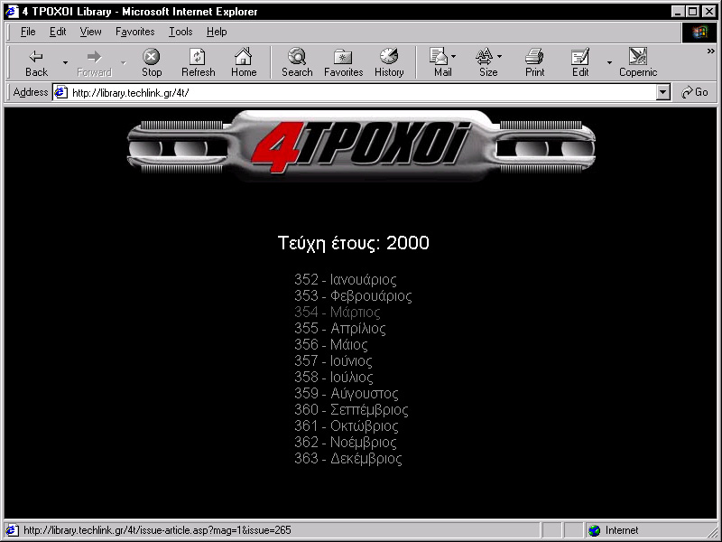
Task: Click the Back toolbar button
Action: (x=36, y=62)
